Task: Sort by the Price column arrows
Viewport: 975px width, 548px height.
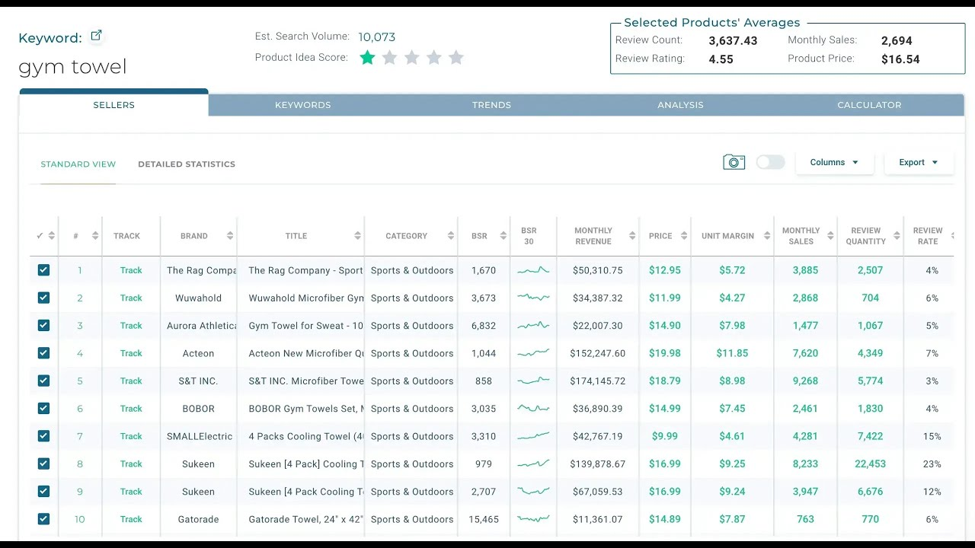Action: [x=684, y=236]
